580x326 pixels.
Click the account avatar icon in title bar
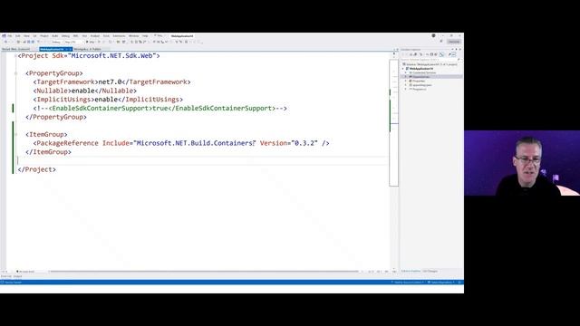pyautogui.click(x=433, y=36)
